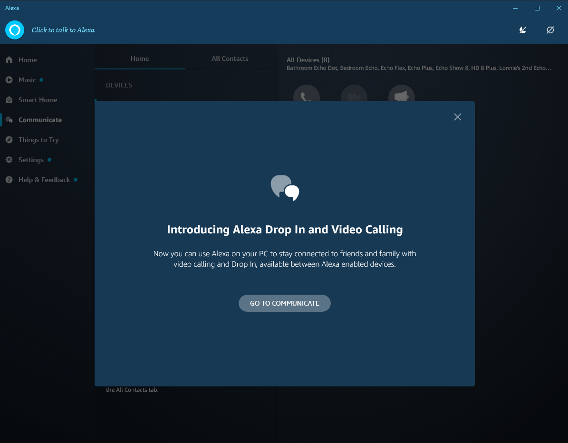
Task: Click the video call camera icon
Action: (x=354, y=96)
